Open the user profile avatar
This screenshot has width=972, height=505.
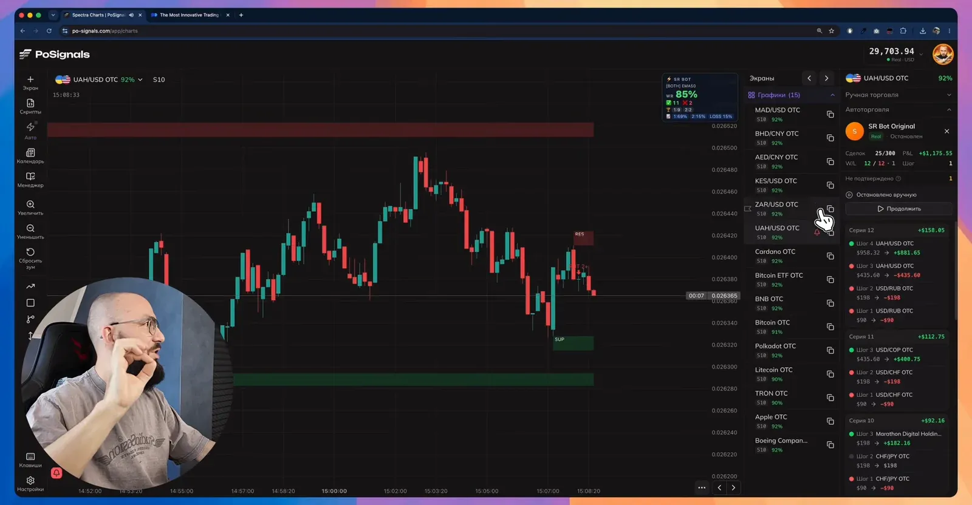[943, 54]
